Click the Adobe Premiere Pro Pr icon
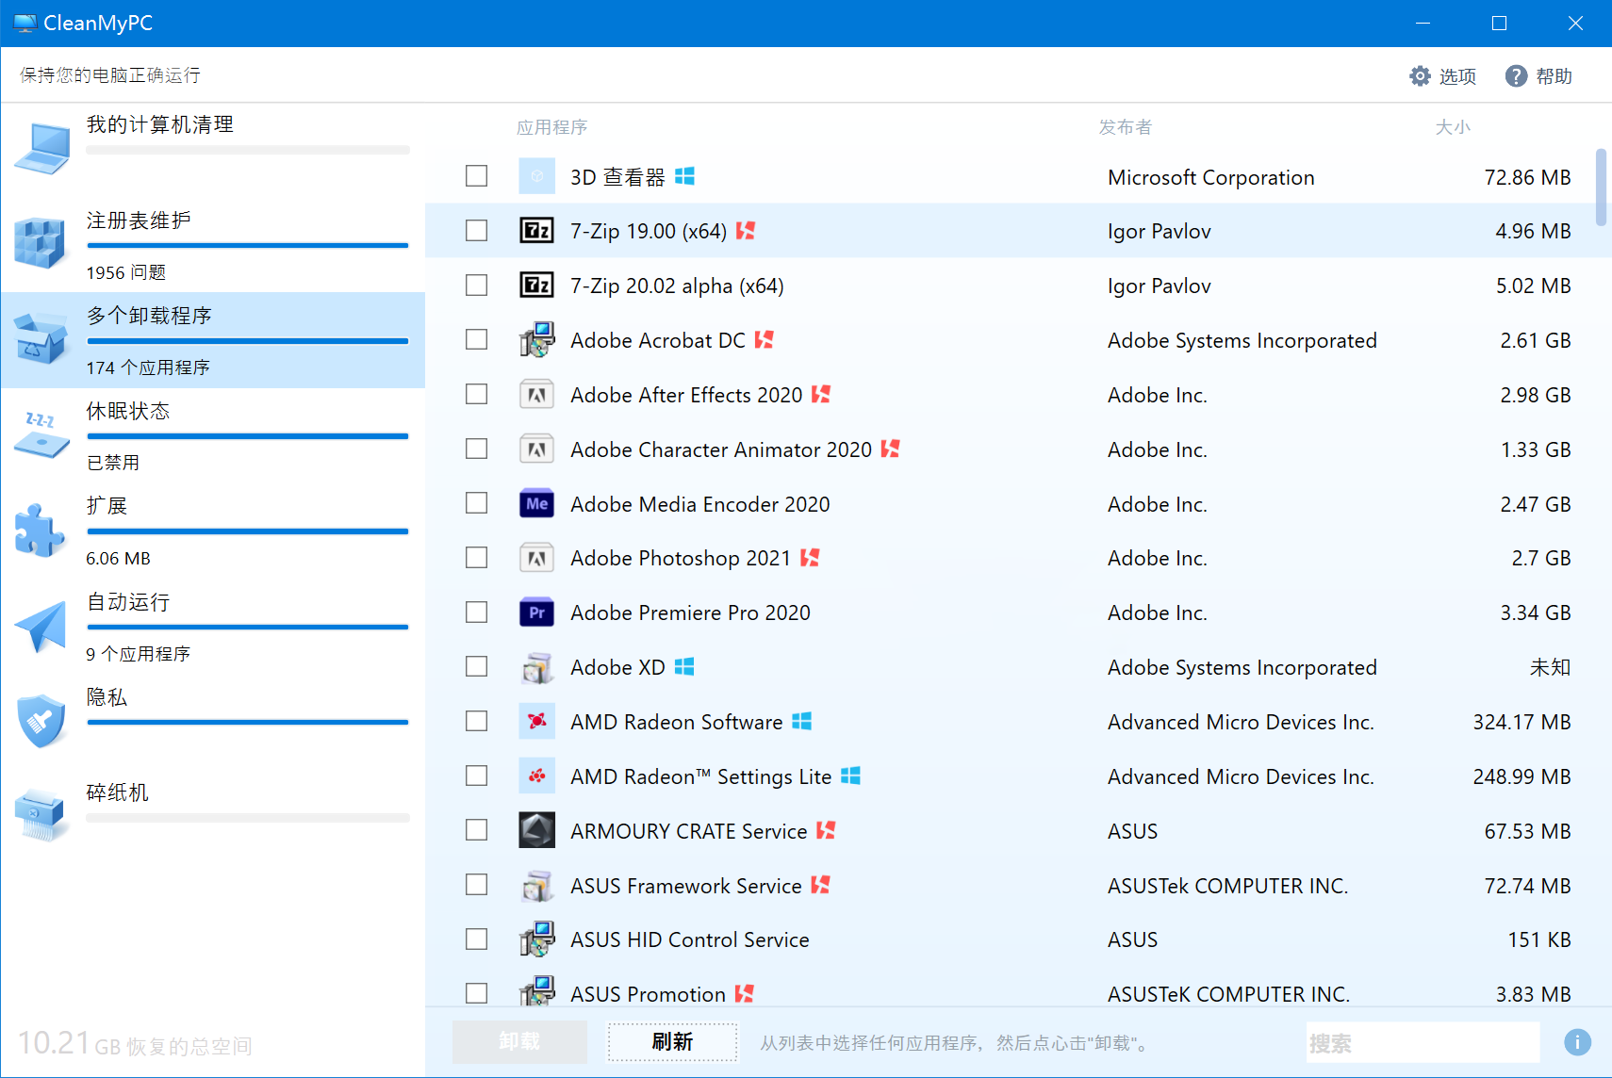Screen dimensions: 1612x1078 tap(536, 612)
